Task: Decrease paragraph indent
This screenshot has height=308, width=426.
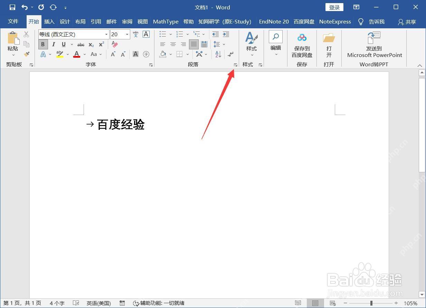Action: 215,34
